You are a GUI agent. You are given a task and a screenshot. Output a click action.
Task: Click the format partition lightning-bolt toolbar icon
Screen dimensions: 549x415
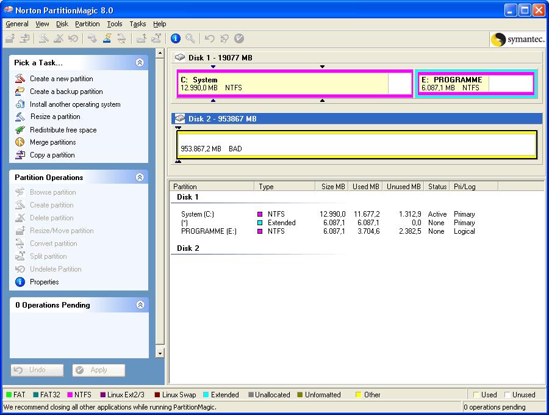(107, 38)
